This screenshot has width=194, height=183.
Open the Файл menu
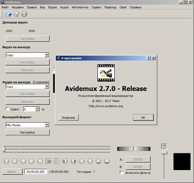(5, 7)
